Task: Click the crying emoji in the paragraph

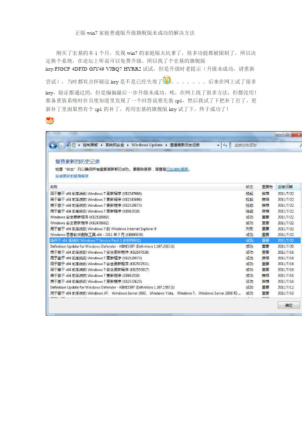Action: pos(167,80)
